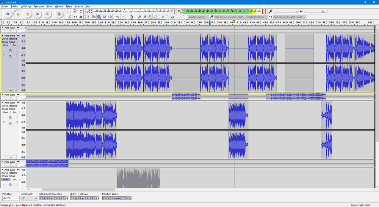The height and width of the screenshot is (207, 379).
Task: Select the Multi-tool asterisk icon
Action: 81,17
